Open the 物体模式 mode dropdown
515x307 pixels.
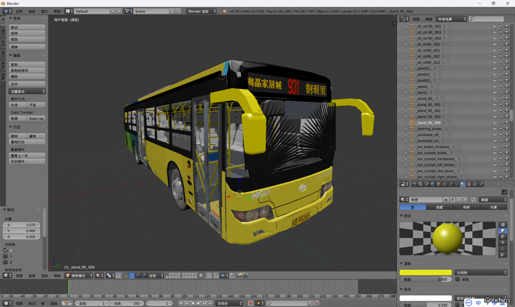[79, 275]
